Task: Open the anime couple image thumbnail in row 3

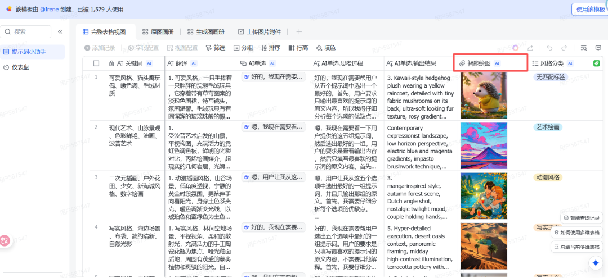Action: point(484,196)
